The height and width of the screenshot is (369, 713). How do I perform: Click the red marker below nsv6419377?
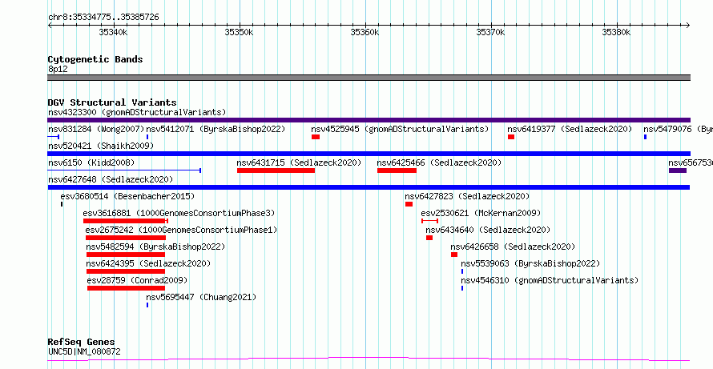(x=511, y=137)
